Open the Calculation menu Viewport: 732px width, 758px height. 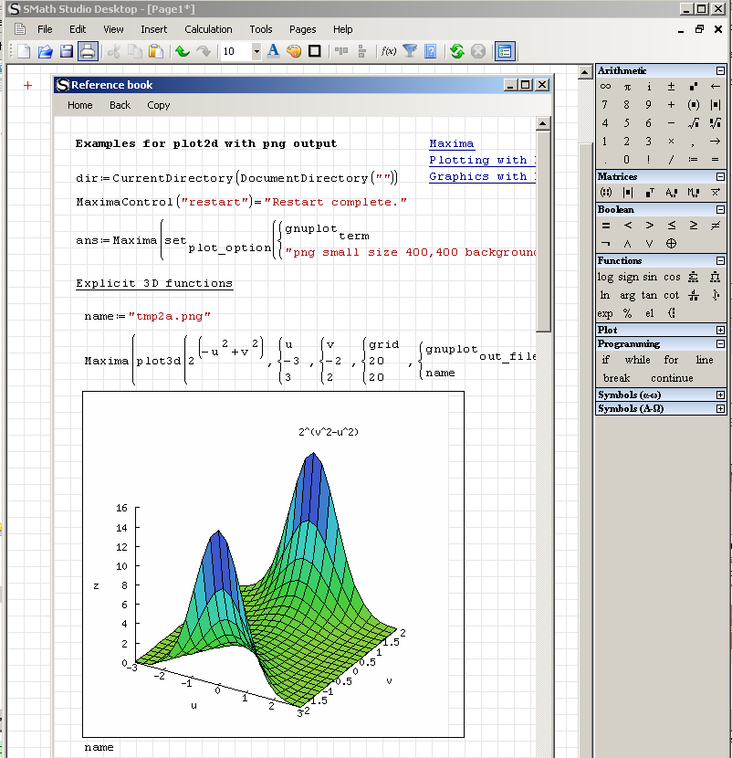pos(208,29)
